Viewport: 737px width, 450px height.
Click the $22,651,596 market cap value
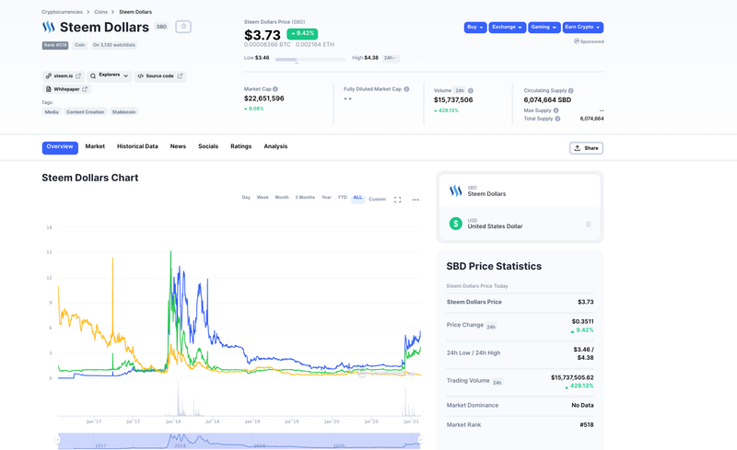click(264, 98)
